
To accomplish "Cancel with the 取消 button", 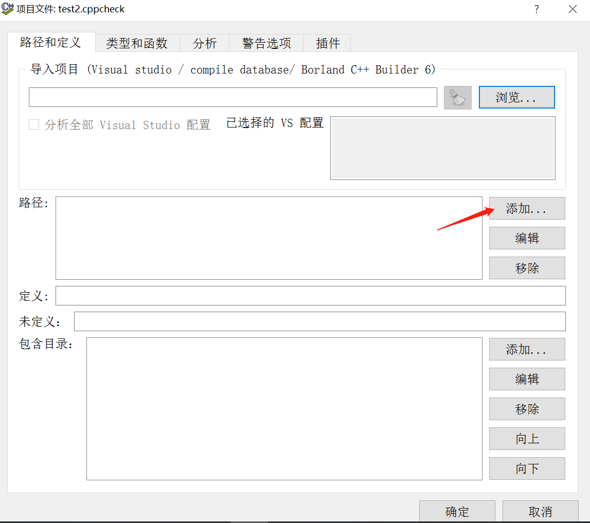I will [540, 511].
